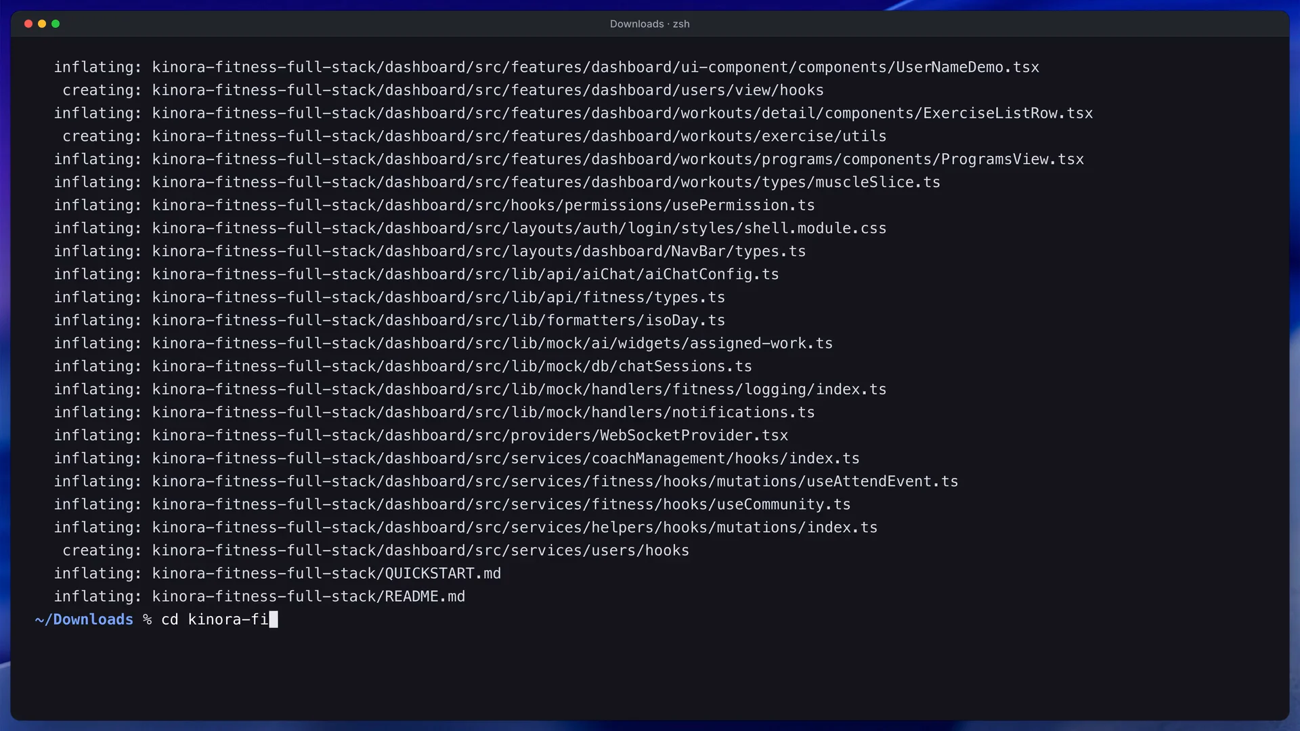Click the usePermission.ts output line
Screen dimensions: 1300x731
click(434, 205)
